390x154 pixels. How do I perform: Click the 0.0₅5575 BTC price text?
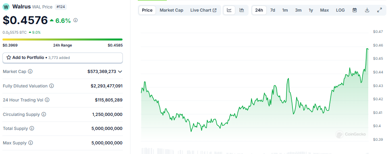click(x=15, y=32)
